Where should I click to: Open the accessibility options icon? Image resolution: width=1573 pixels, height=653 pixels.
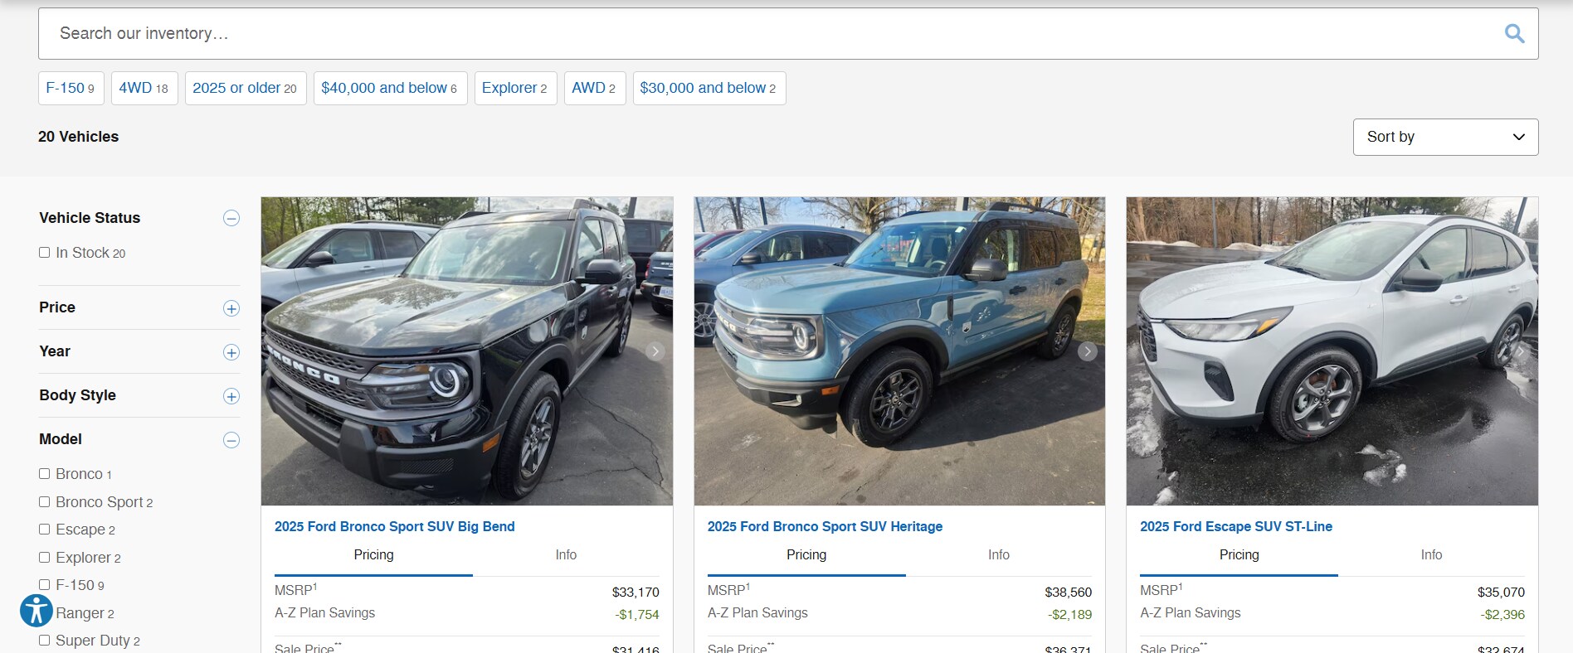[36, 611]
